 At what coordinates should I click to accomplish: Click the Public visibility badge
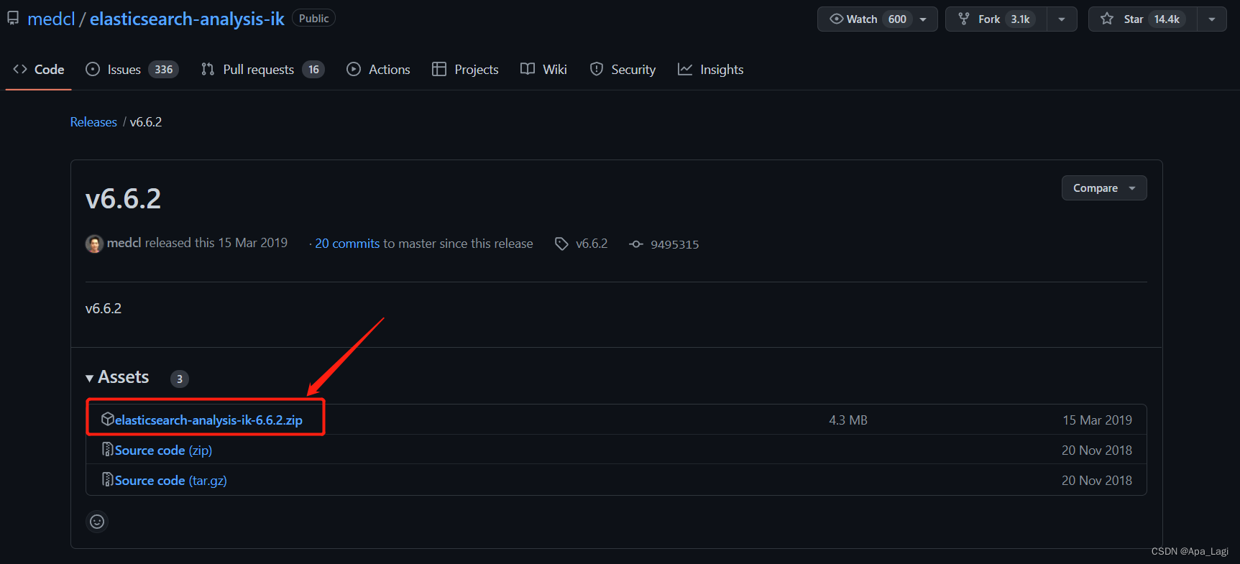coord(313,19)
